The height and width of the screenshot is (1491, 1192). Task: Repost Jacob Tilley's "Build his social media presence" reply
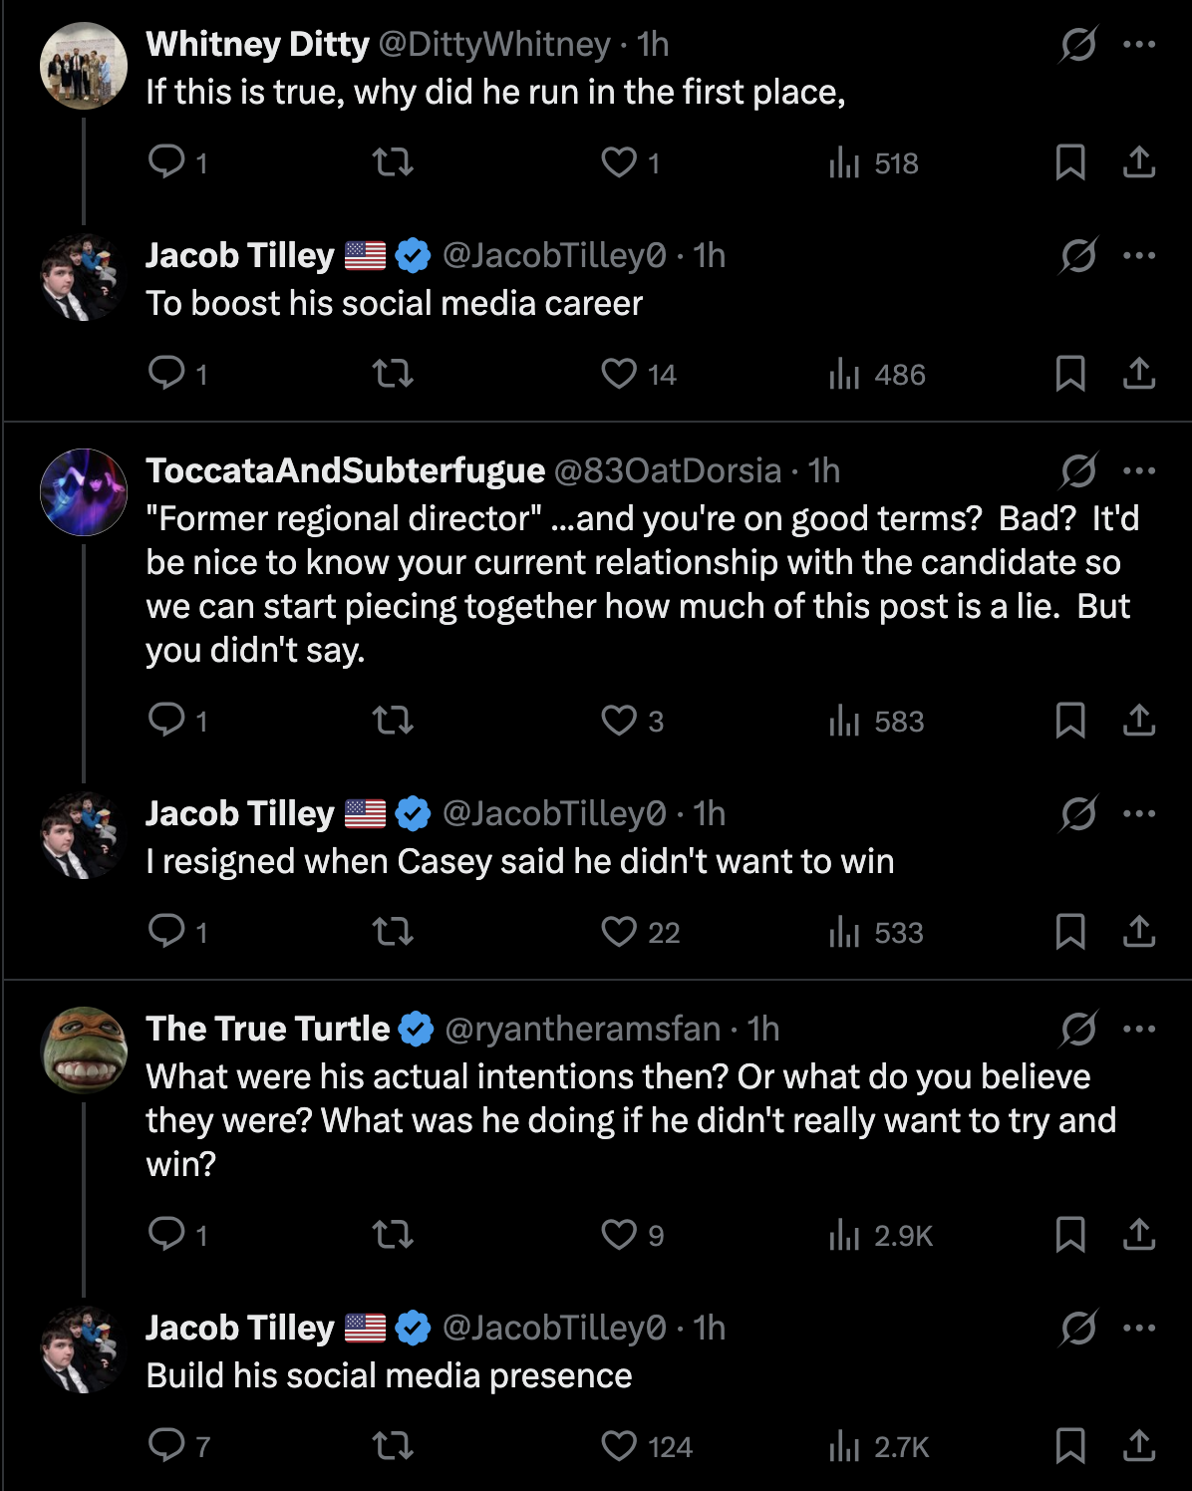pyautogui.click(x=392, y=1446)
